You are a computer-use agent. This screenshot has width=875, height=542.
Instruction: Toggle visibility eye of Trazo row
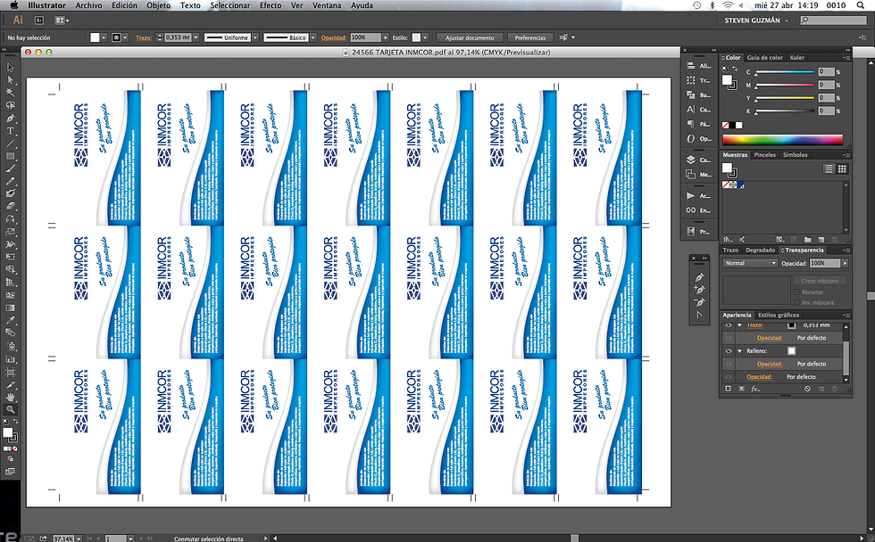click(x=729, y=324)
